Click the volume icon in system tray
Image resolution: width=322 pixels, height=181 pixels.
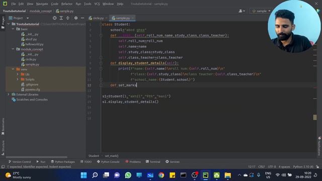pyautogui.click(x=284, y=175)
